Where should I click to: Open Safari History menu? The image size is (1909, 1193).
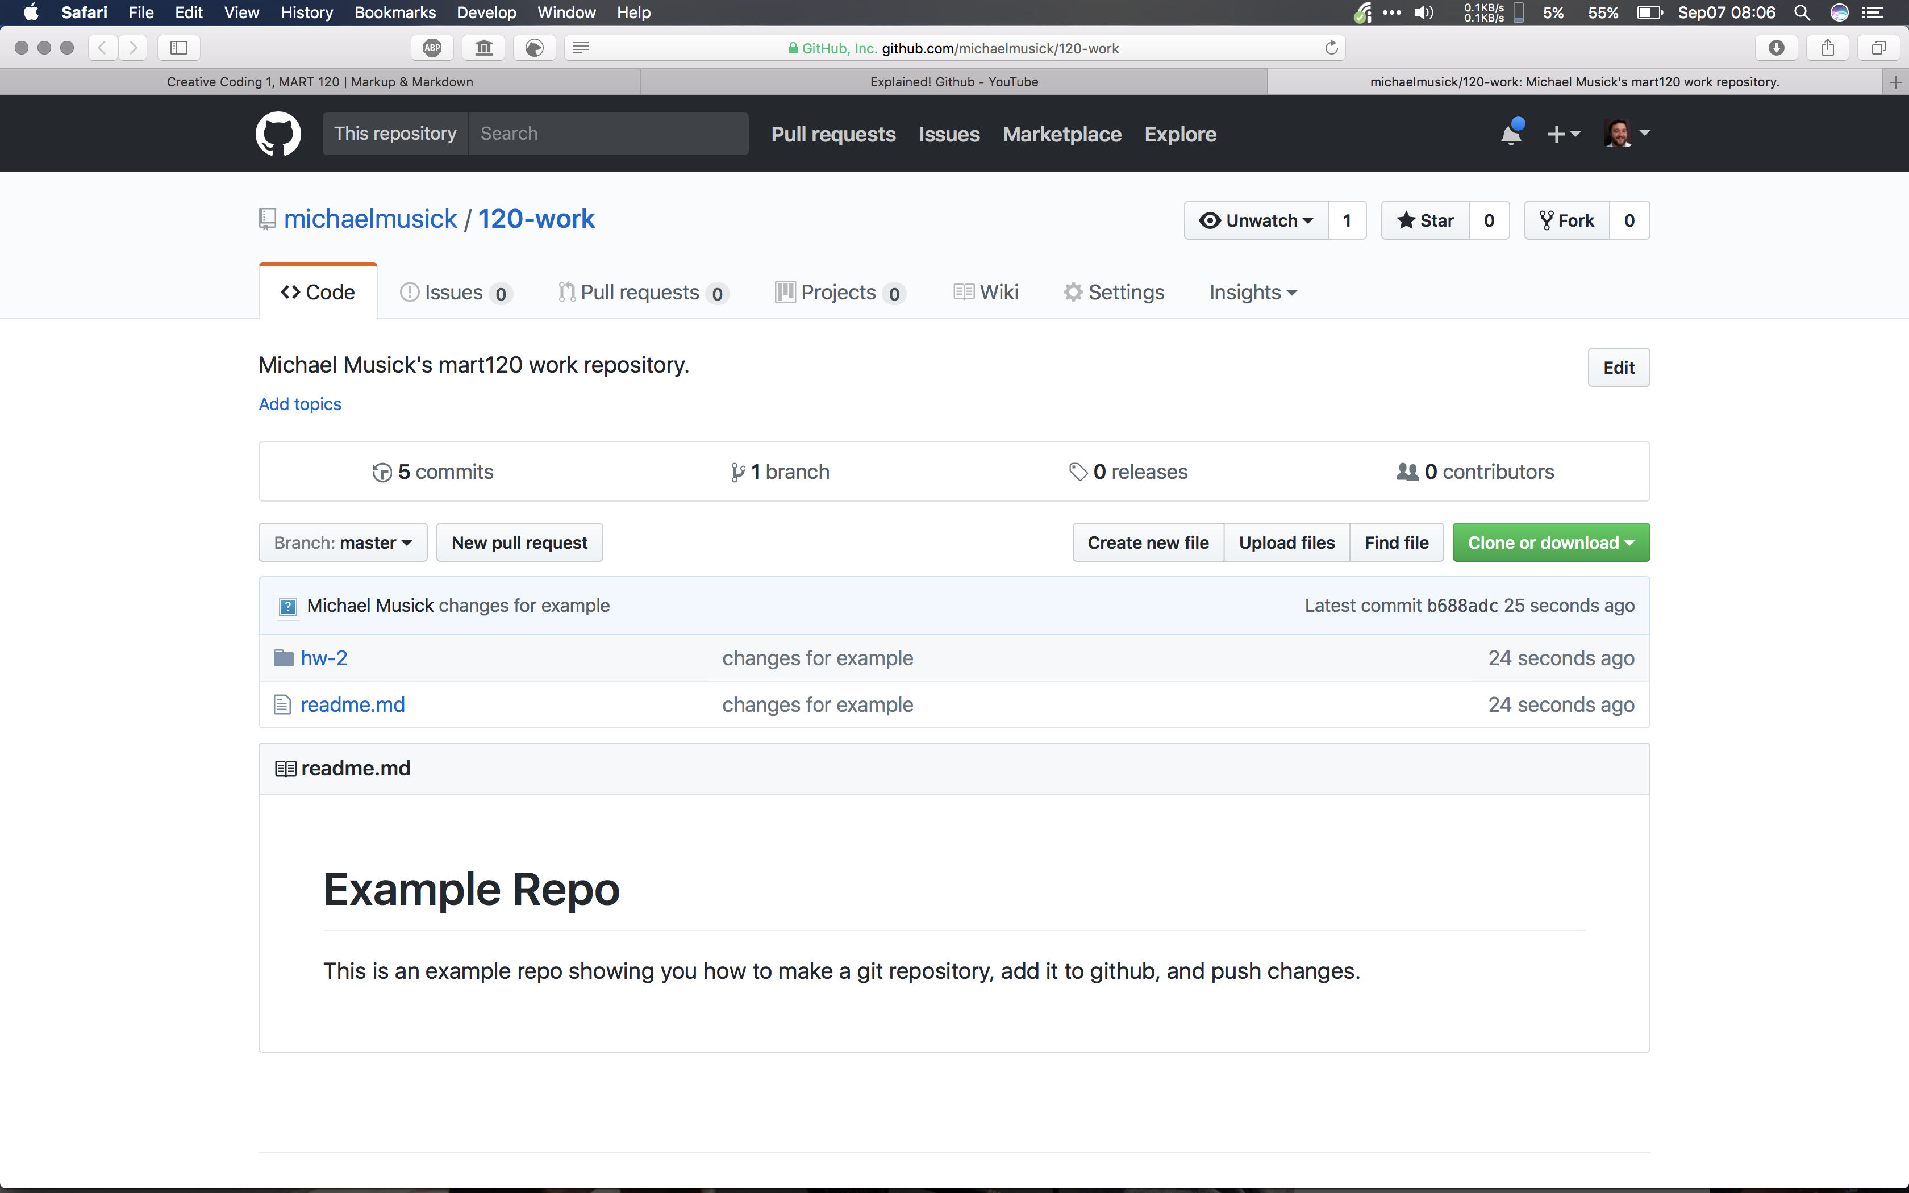(x=307, y=12)
